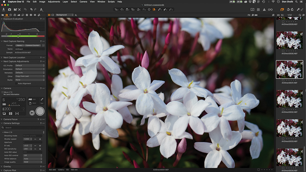Open the Output gear tool tab

(x=35, y=15)
